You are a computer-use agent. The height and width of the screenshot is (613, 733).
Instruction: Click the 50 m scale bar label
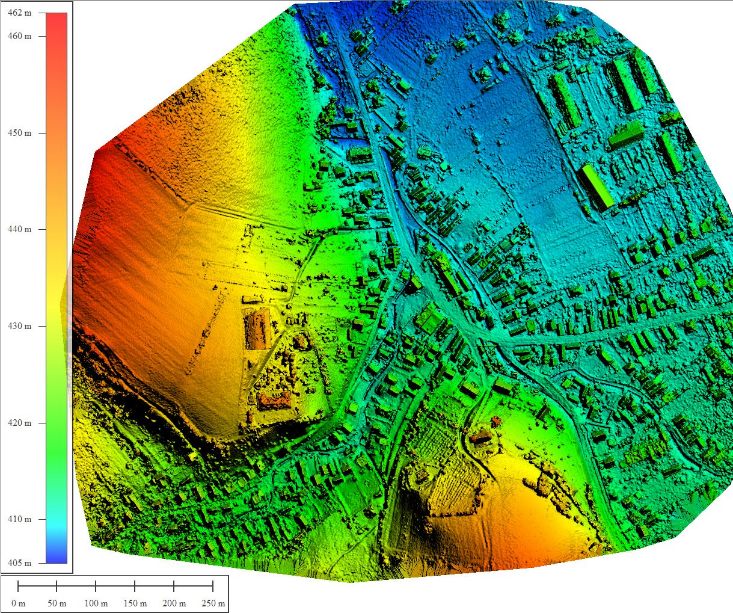click(57, 603)
